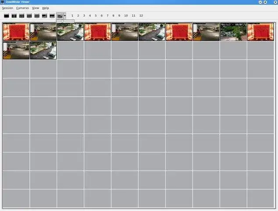Open the layout dropdown arrow

[x=65, y=16]
